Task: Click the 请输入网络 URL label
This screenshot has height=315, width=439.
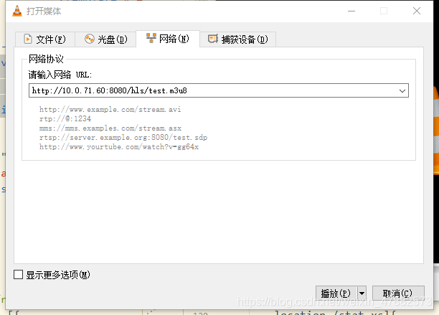Action: (x=60, y=75)
